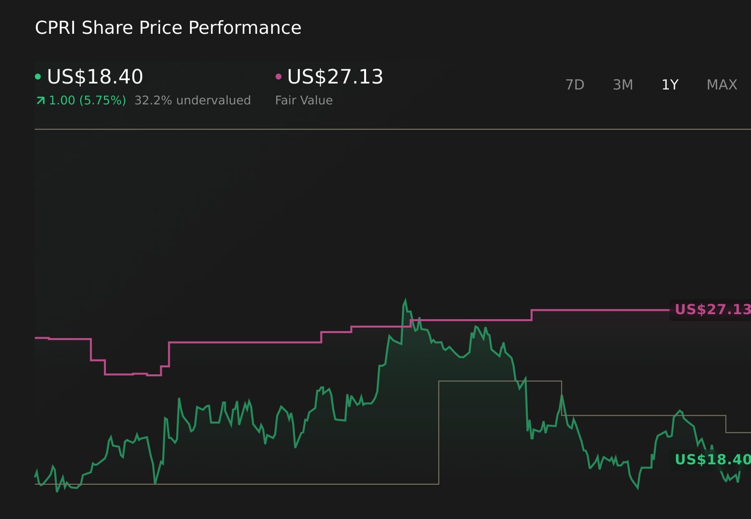Click the green US$18.40 chart end label
Viewport: 751px width, 519px height.
pyautogui.click(x=712, y=460)
